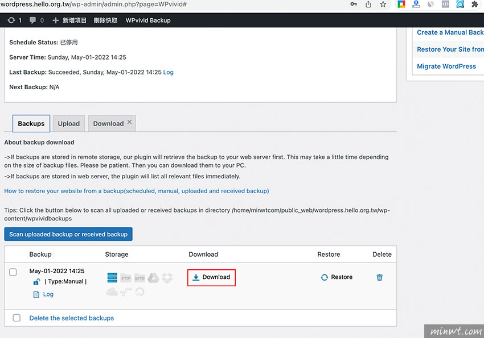
Task: Open the Download tab
Action: coord(108,123)
